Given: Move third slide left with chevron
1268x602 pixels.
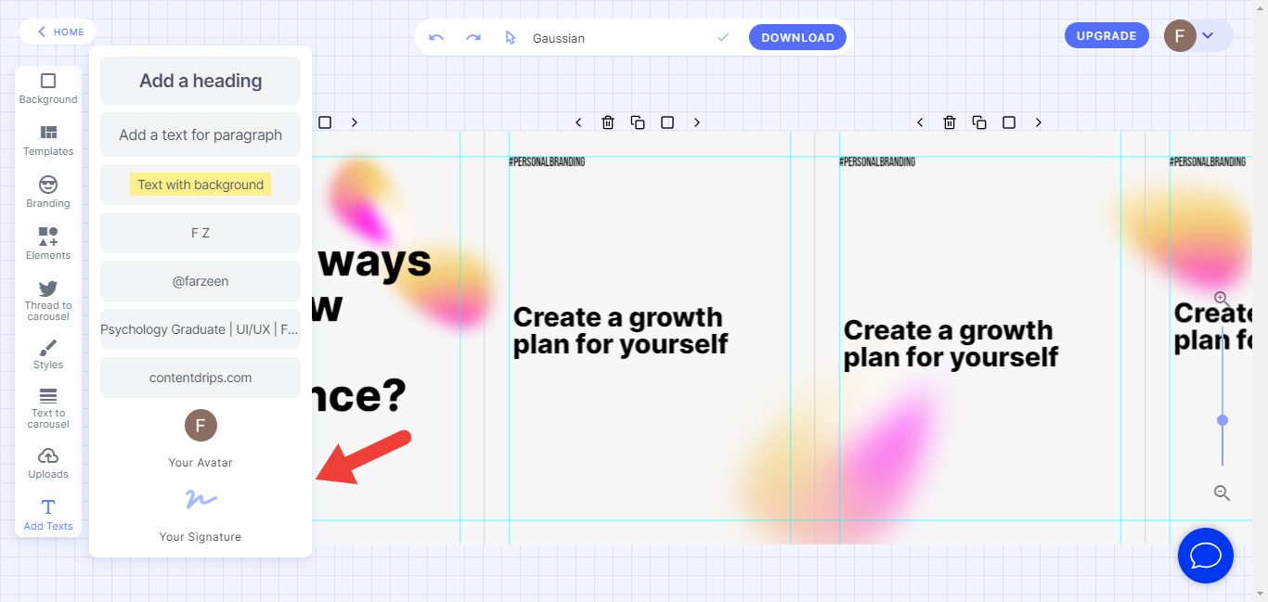Looking at the screenshot, I should pyautogui.click(x=920, y=122).
